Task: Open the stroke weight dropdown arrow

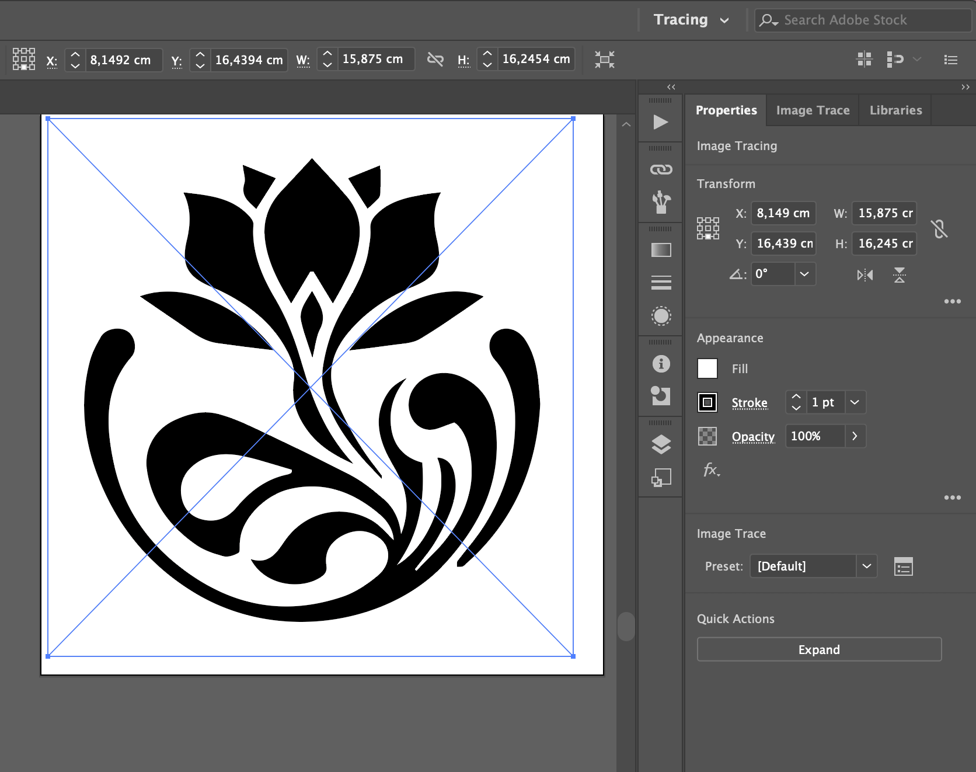Action: pyautogui.click(x=855, y=402)
